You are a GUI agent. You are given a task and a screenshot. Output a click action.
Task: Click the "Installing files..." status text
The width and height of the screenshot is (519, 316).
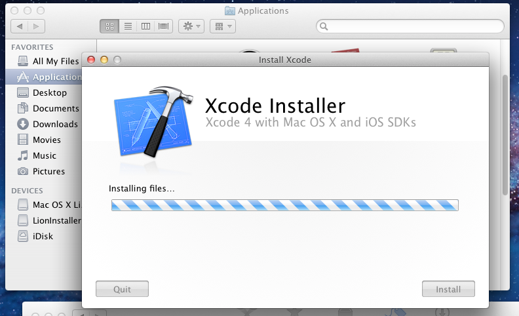(142, 188)
